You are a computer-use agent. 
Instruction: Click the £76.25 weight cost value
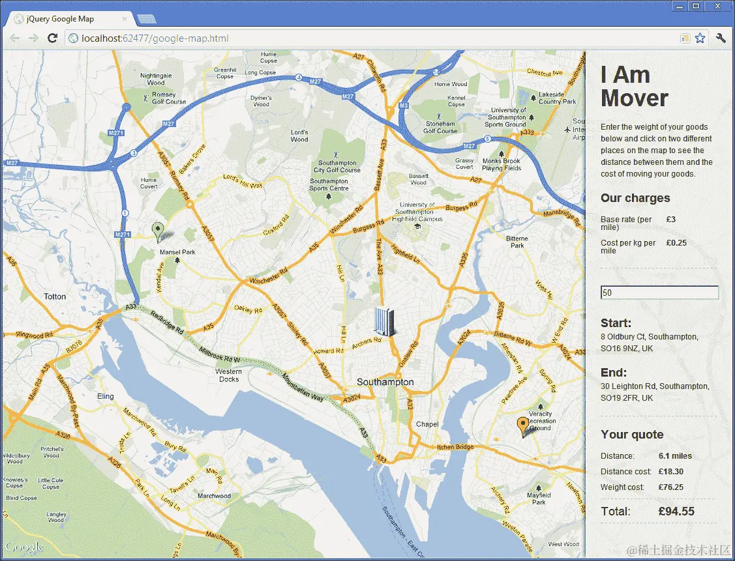(671, 487)
